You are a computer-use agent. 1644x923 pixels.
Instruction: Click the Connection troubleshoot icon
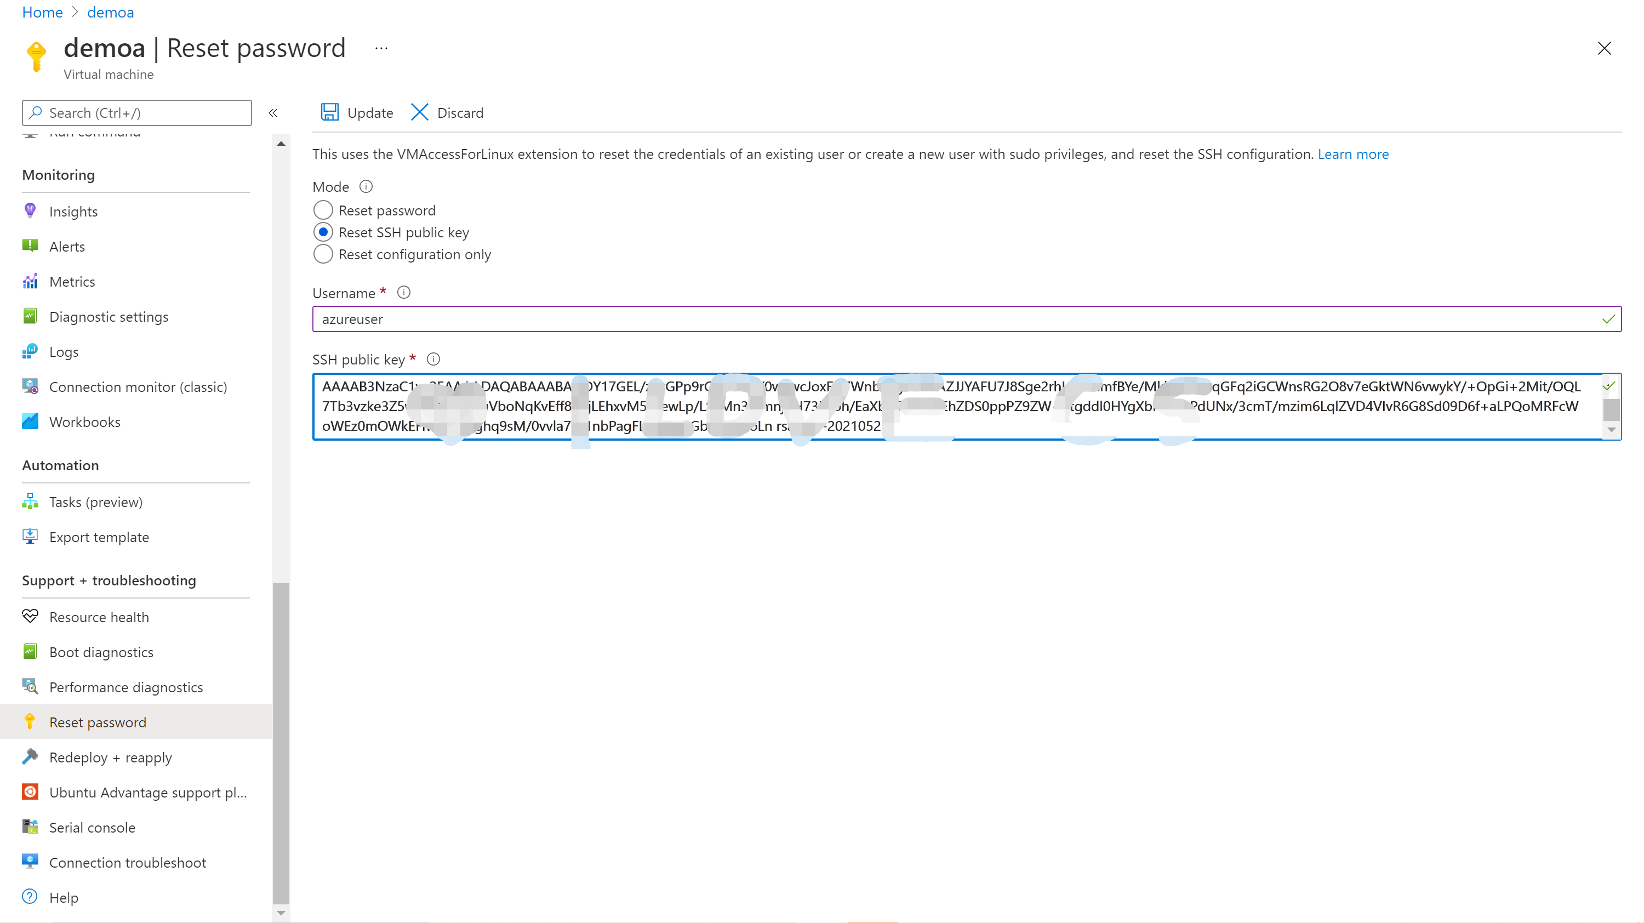point(30,862)
